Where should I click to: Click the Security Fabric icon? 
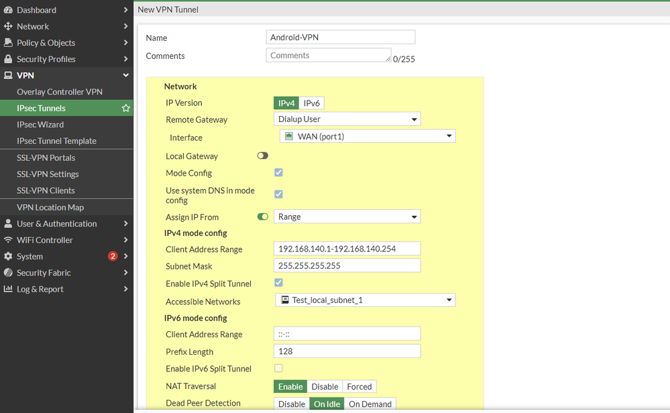(8, 272)
